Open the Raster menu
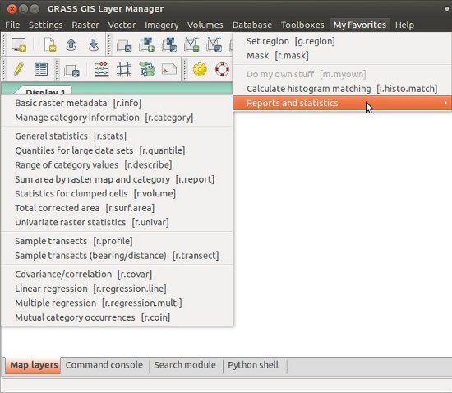This screenshot has width=452, height=393. point(85,25)
